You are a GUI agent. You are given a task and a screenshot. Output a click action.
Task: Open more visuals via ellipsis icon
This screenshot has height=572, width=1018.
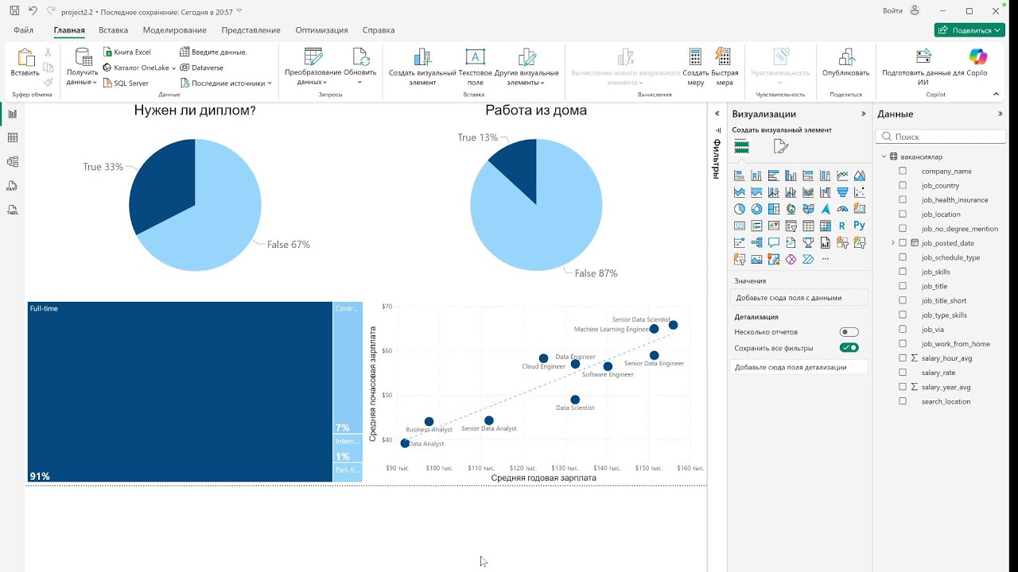point(825,259)
